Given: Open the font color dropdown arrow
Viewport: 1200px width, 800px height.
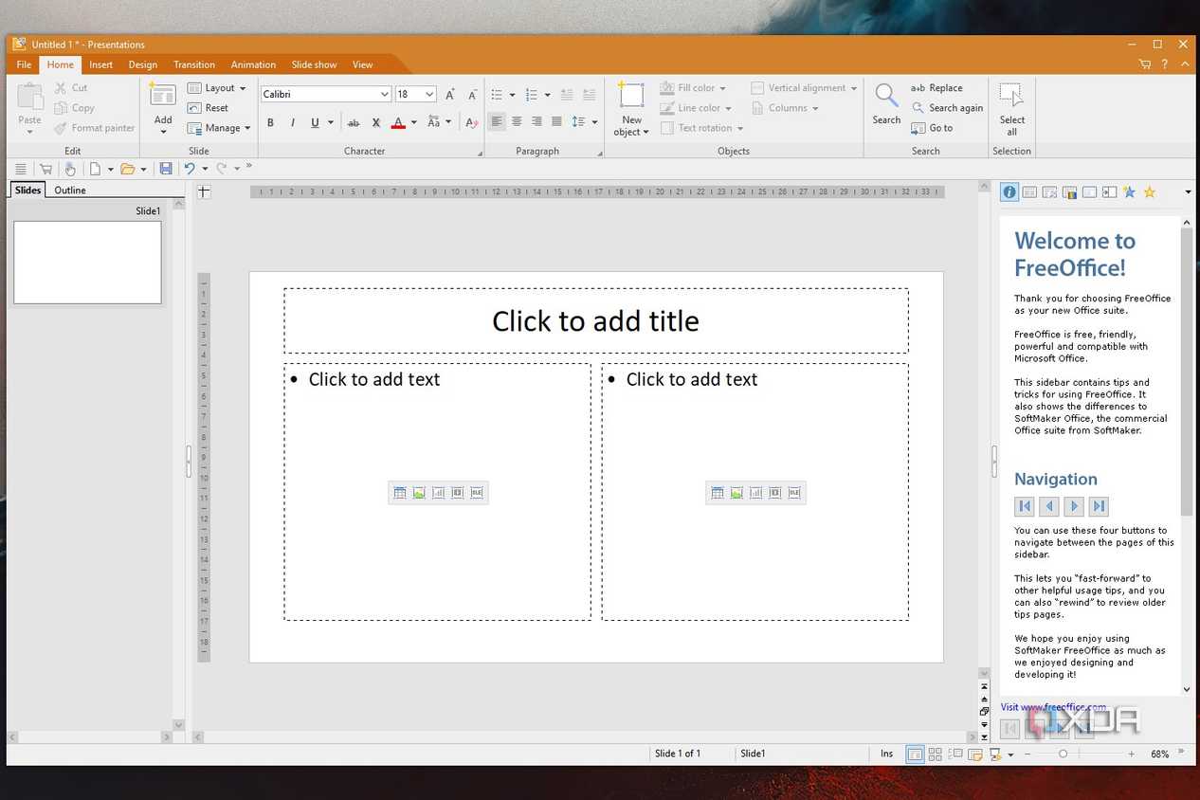Looking at the screenshot, I should coord(413,122).
